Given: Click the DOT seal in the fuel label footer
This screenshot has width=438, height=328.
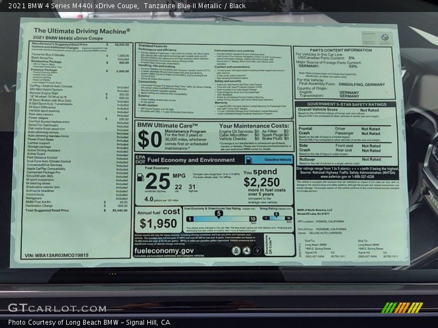Looking at the screenshot, I should [246, 251].
